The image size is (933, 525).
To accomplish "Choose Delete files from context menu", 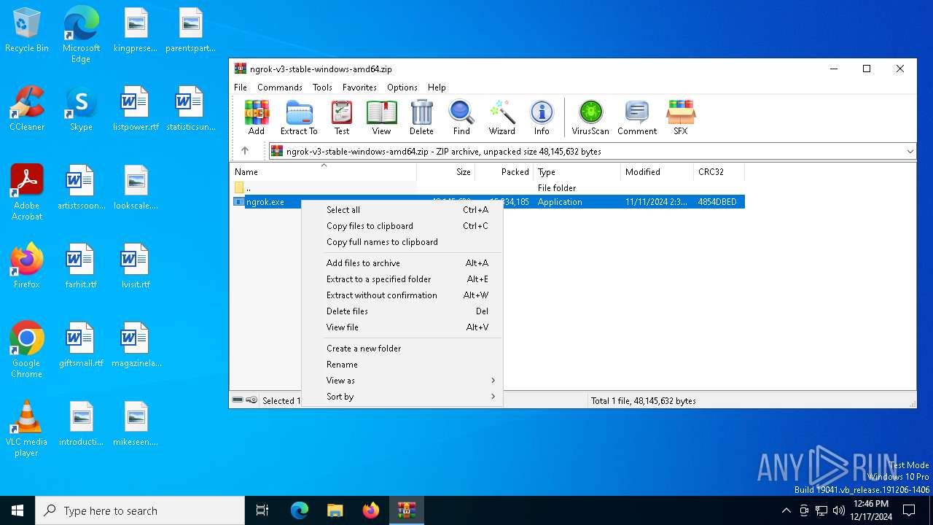I will 402,311.
